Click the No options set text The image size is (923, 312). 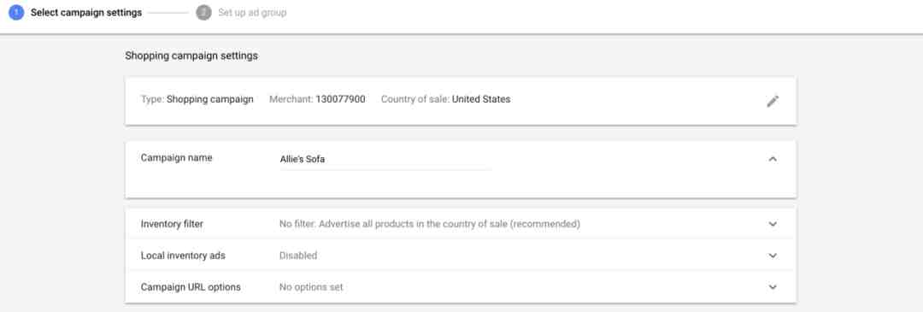pyautogui.click(x=311, y=287)
